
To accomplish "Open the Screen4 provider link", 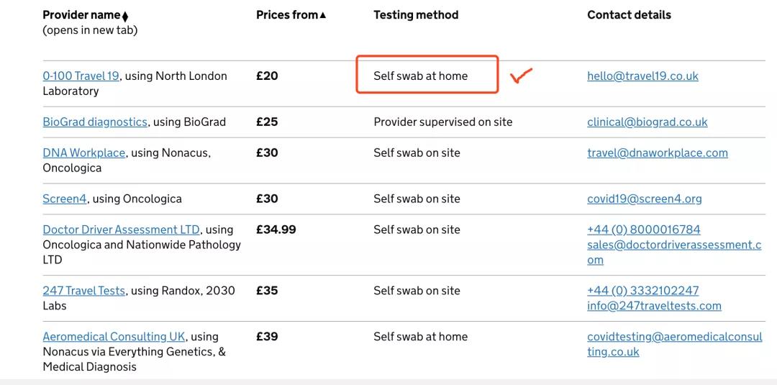I will click(65, 199).
